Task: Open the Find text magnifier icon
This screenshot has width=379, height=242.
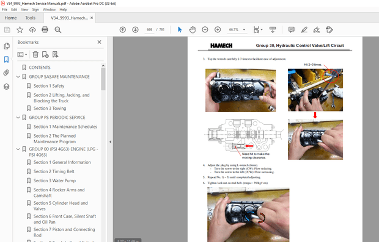Action: point(58,30)
